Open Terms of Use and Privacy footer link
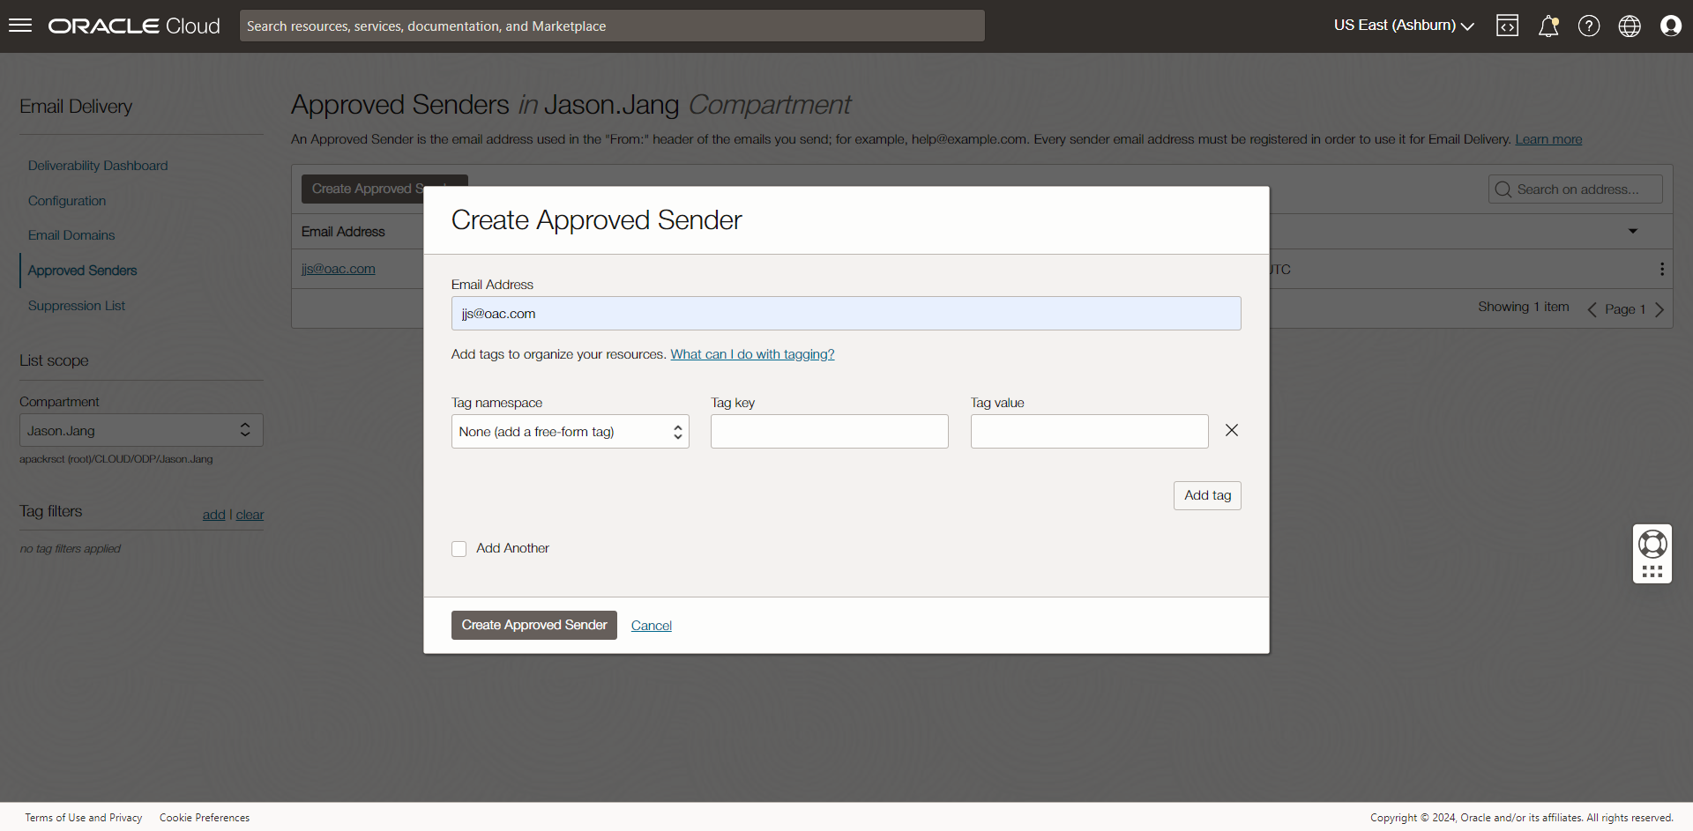Image resolution: width=1693 pixels, height=831 pixels. coord(84,818)
